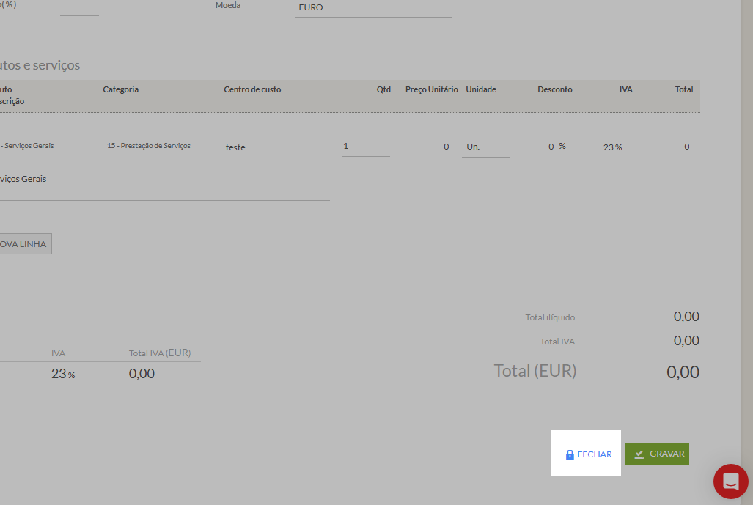Select the Unidade 'Un.' field
Viewport: 753px width, 505px height.
[485, 147]
